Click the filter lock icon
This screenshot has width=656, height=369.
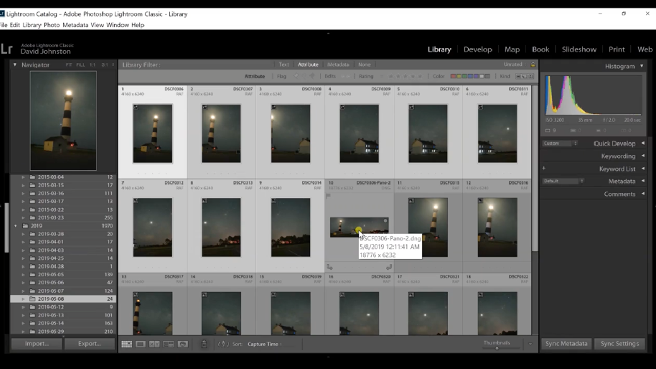[533, 65]
